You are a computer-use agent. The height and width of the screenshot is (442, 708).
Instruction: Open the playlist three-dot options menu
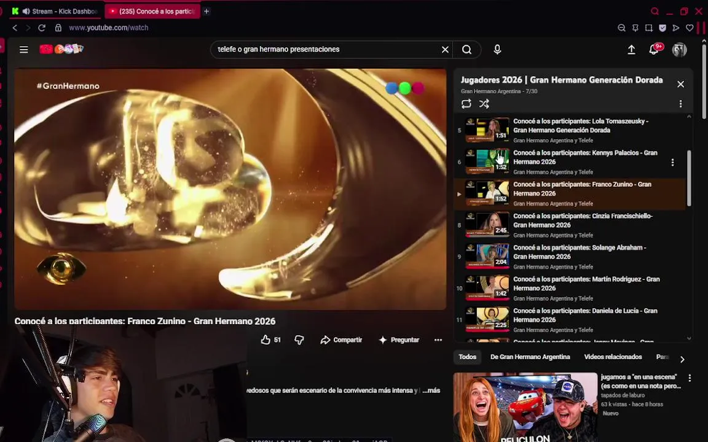click(x=680, y=104)
